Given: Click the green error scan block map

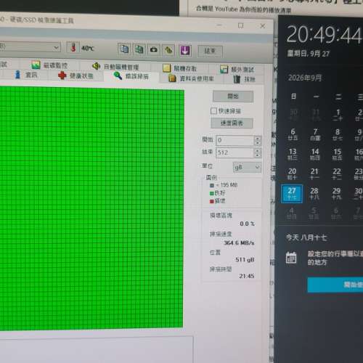Looking at the screenshot, I should point(91,208).
